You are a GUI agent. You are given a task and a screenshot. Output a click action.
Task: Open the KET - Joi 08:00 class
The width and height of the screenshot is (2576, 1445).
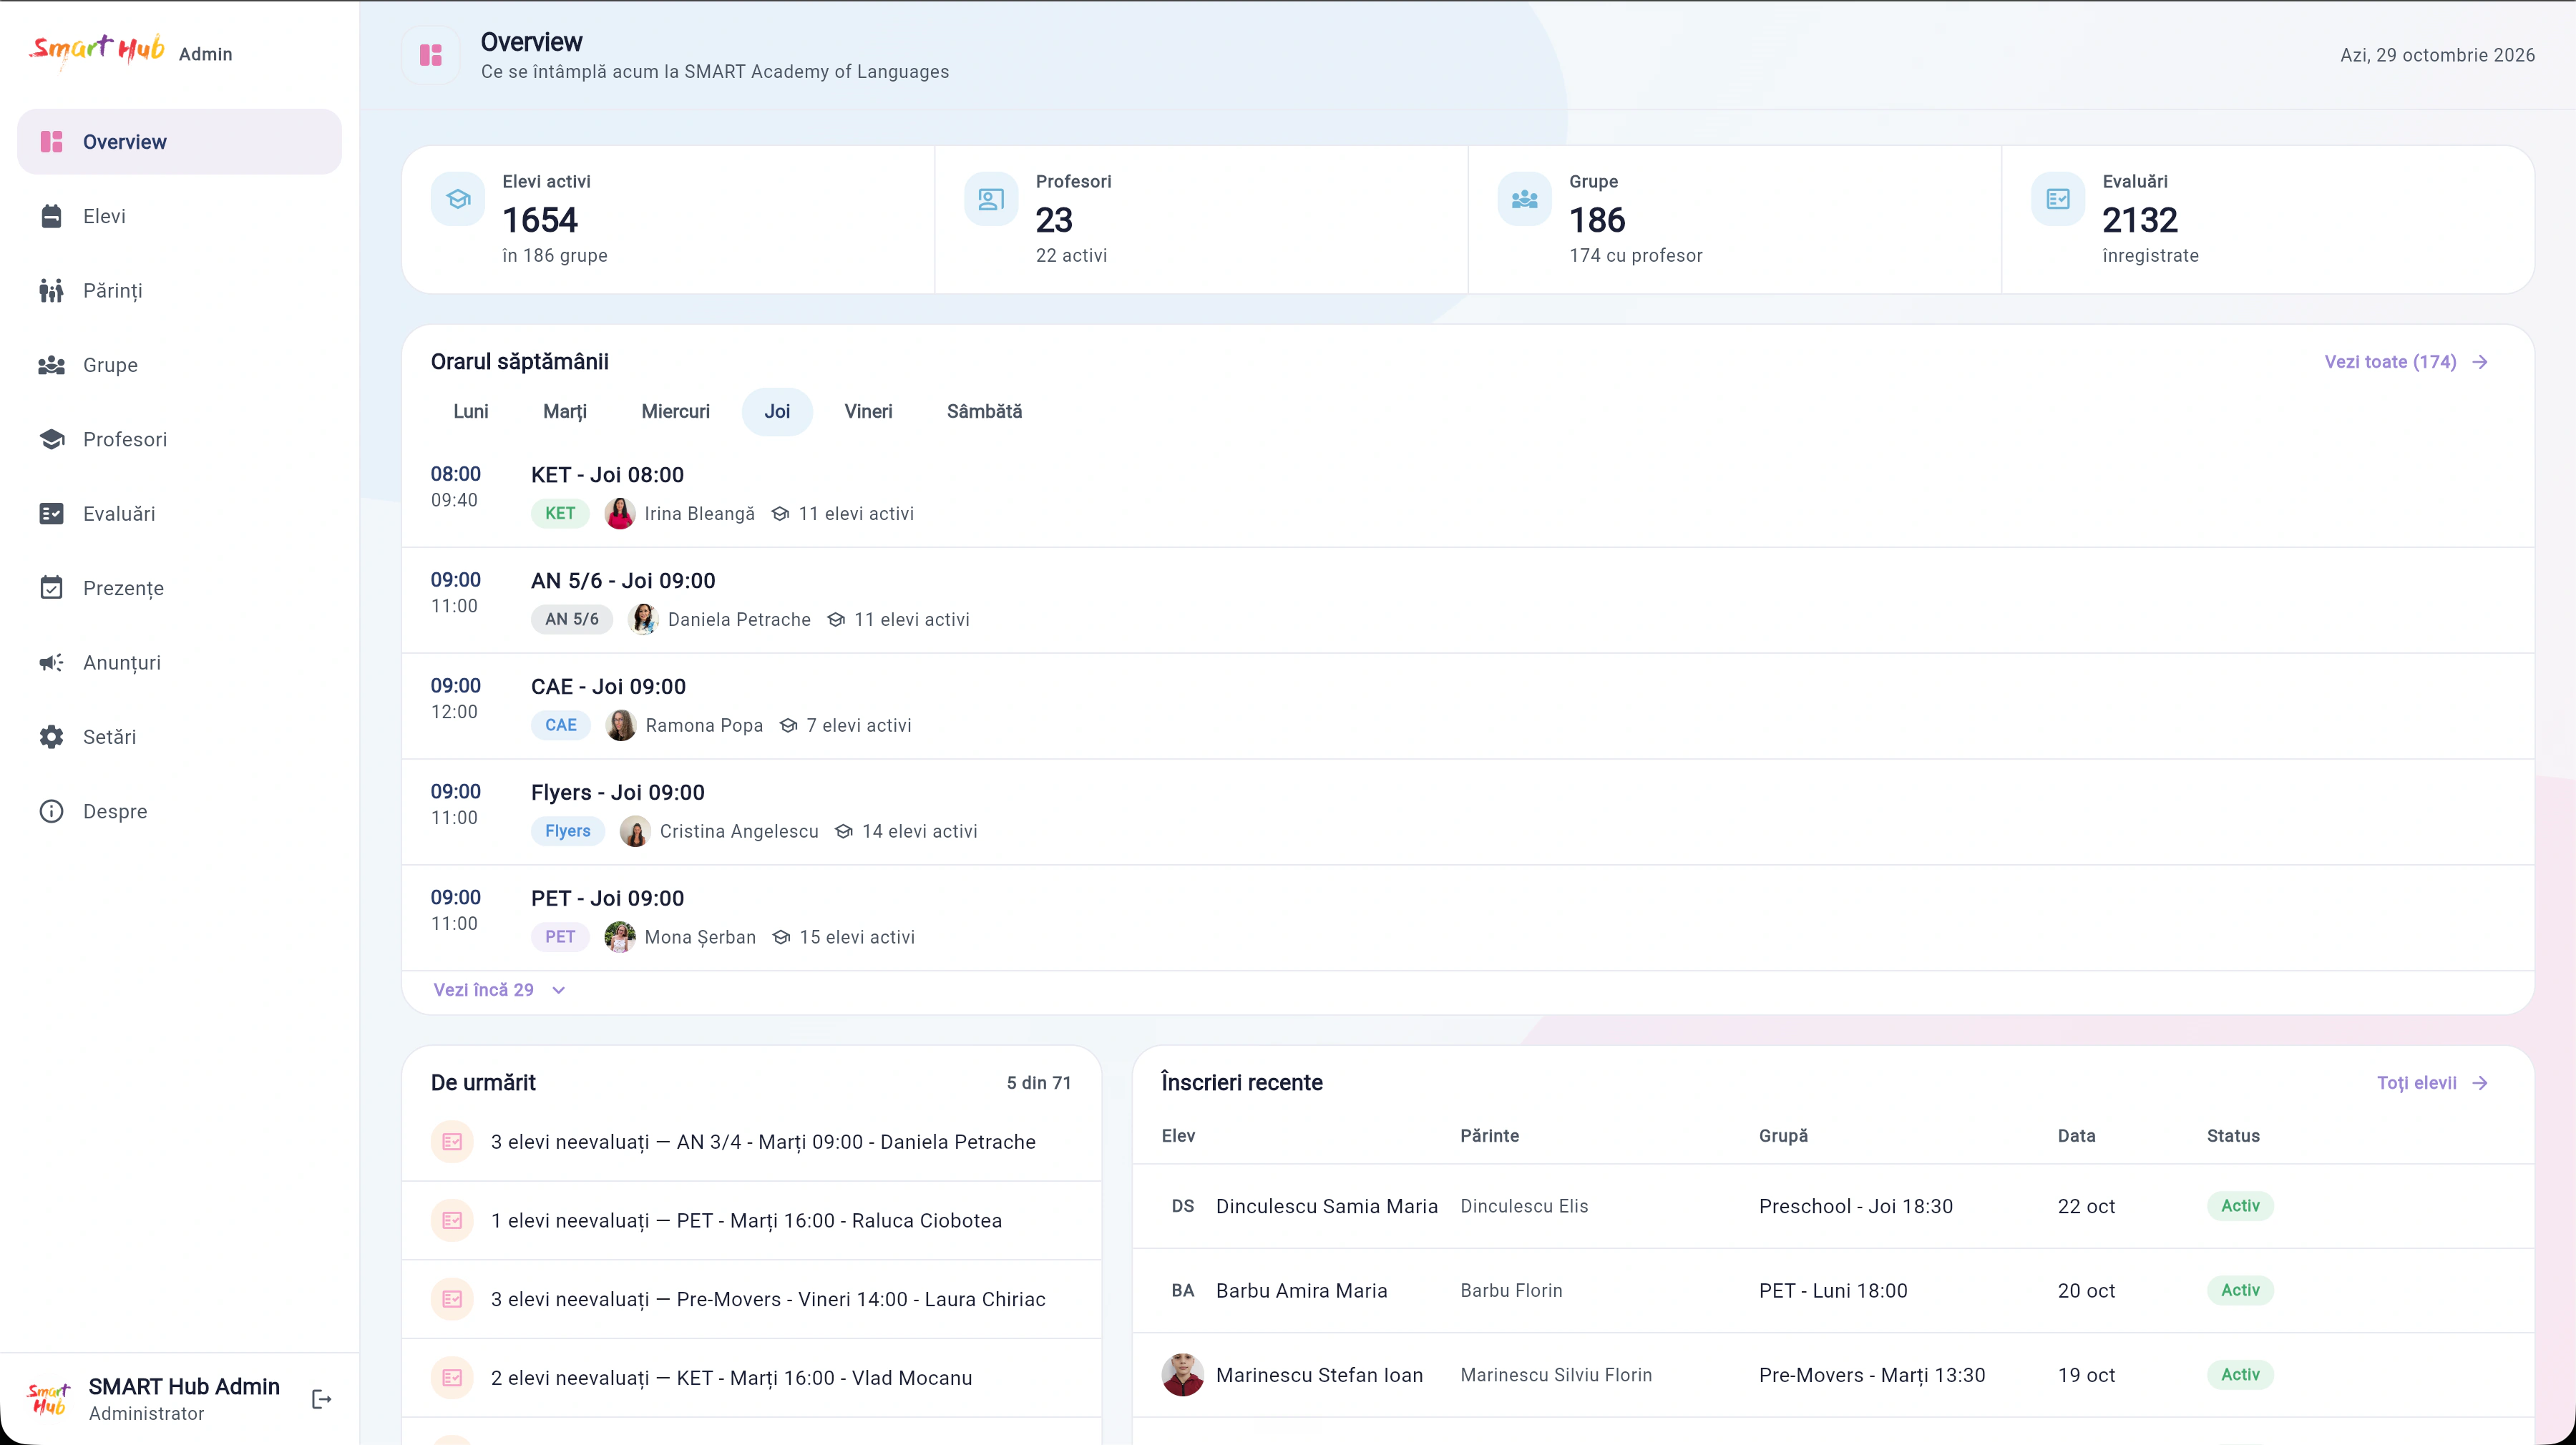click(x=607, y=475)
